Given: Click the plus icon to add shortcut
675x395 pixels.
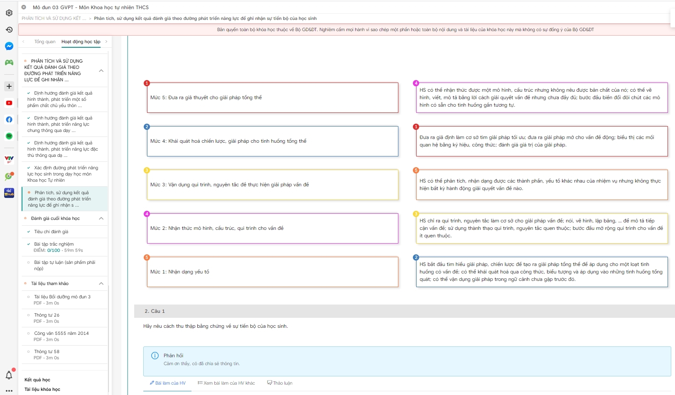Looking at the screenshot, I should pyautogui.click(x=9, y=86).
